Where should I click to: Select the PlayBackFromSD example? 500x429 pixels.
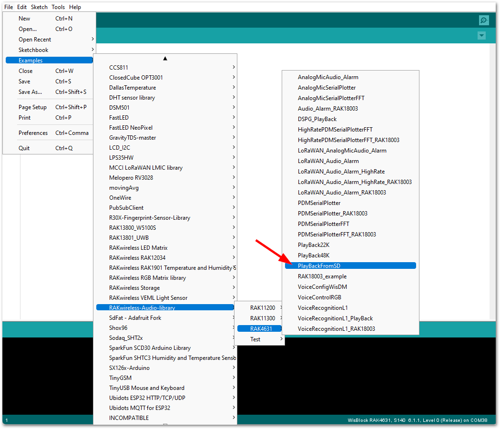click(x=334, y=266)
